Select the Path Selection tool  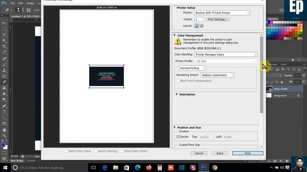pos(4,118)
